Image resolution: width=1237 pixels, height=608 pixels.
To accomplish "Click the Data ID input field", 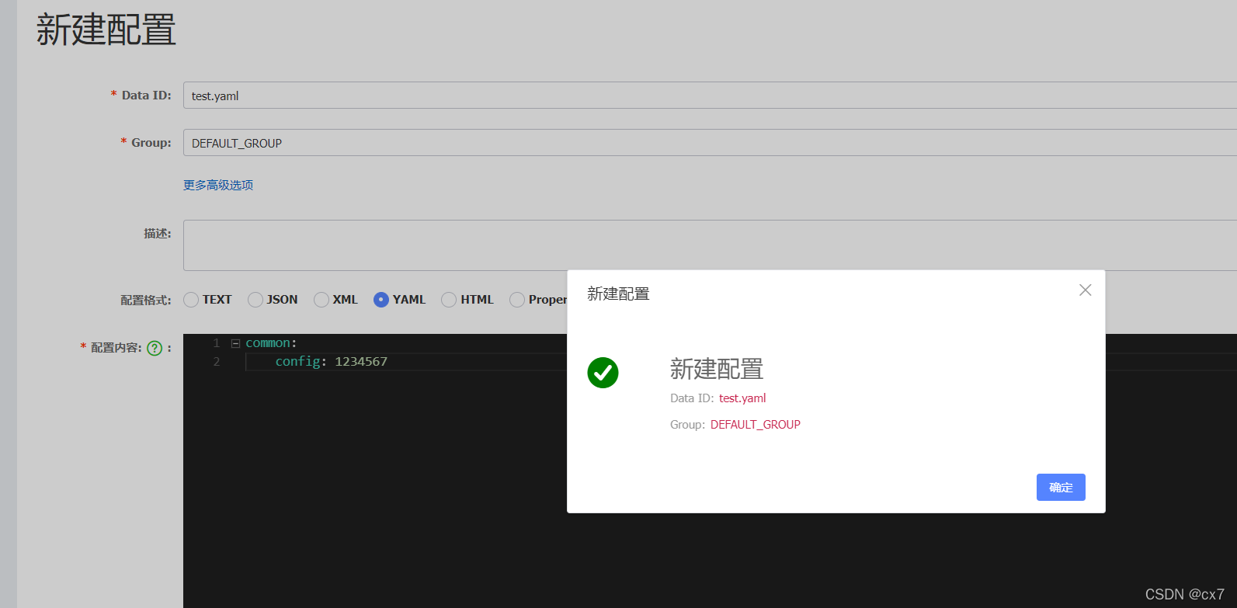I will click(710, 96).
